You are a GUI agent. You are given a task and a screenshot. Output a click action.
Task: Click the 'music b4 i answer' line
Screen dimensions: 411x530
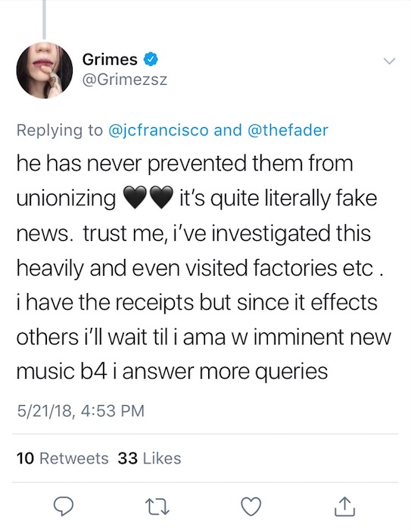pyautogui.click(x=172, y=371)
